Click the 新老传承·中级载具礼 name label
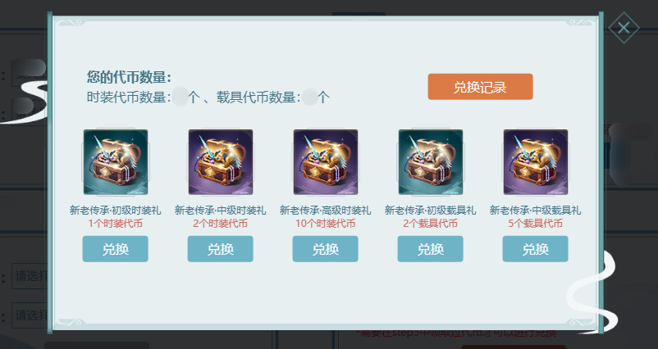 (535, 211)
